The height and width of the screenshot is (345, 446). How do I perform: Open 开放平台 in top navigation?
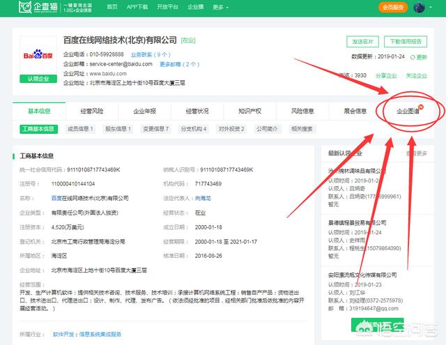point(167,7)
